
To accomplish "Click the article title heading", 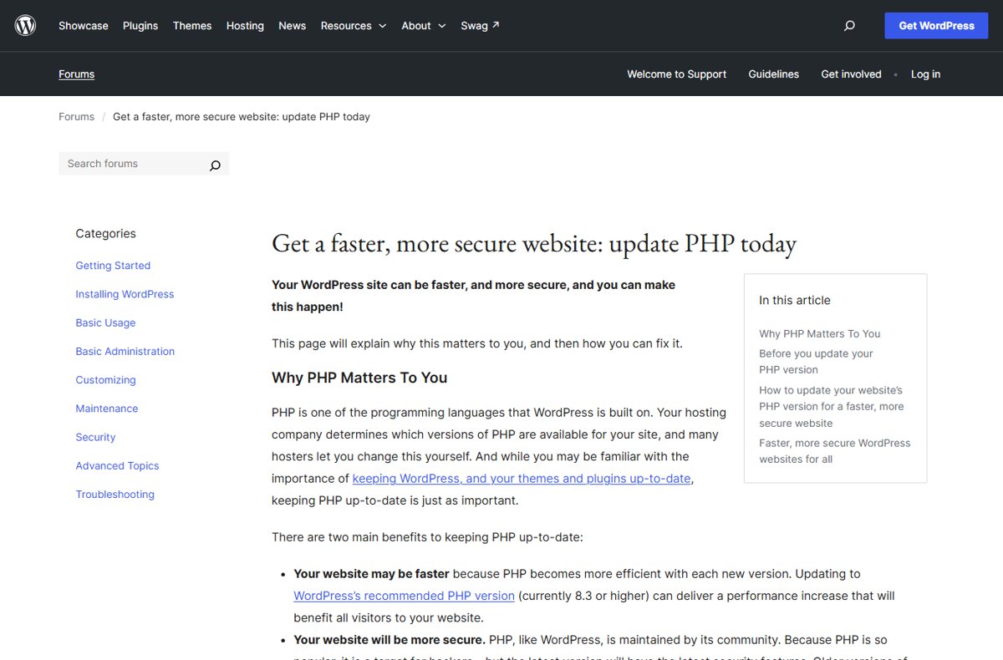I will (x=534, y=243).
